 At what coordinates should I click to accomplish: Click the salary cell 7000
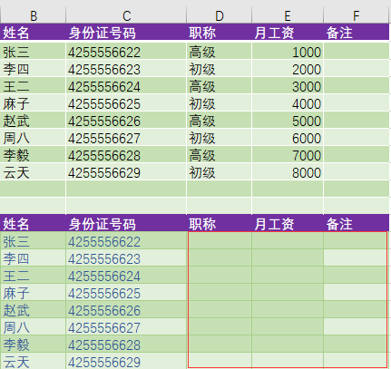click(288, 155)
